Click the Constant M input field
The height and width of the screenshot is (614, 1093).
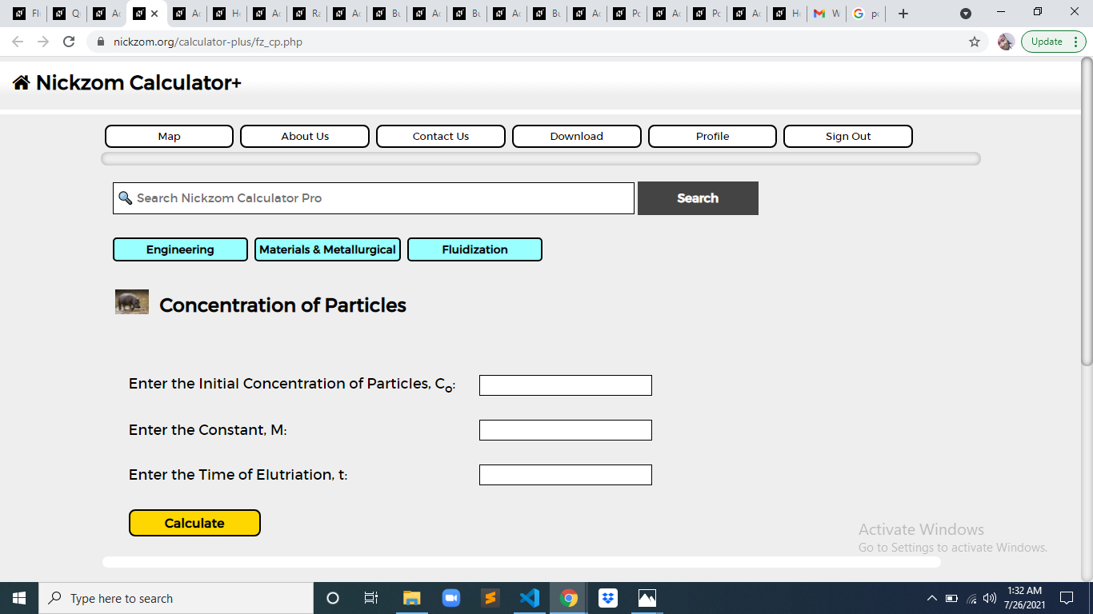(x=566, y=430)
